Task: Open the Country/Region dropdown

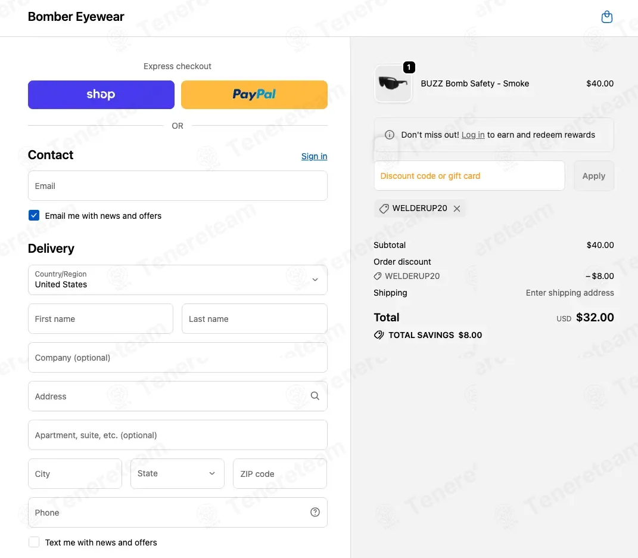Action: click(178, 280)
